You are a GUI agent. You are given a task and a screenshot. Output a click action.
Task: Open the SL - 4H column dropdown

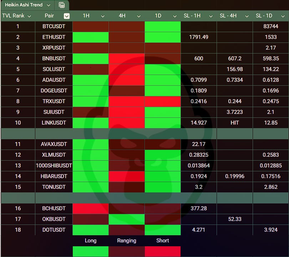(247, 16)
